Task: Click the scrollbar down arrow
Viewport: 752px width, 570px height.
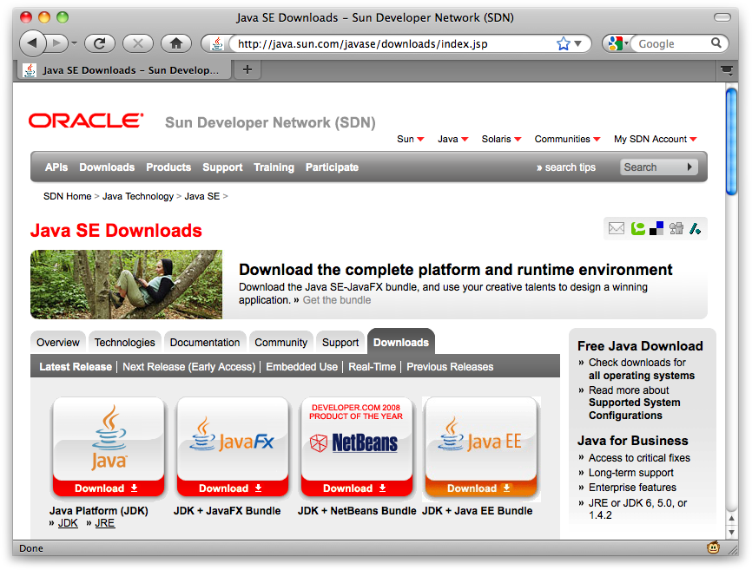Action: coord(731,532)
